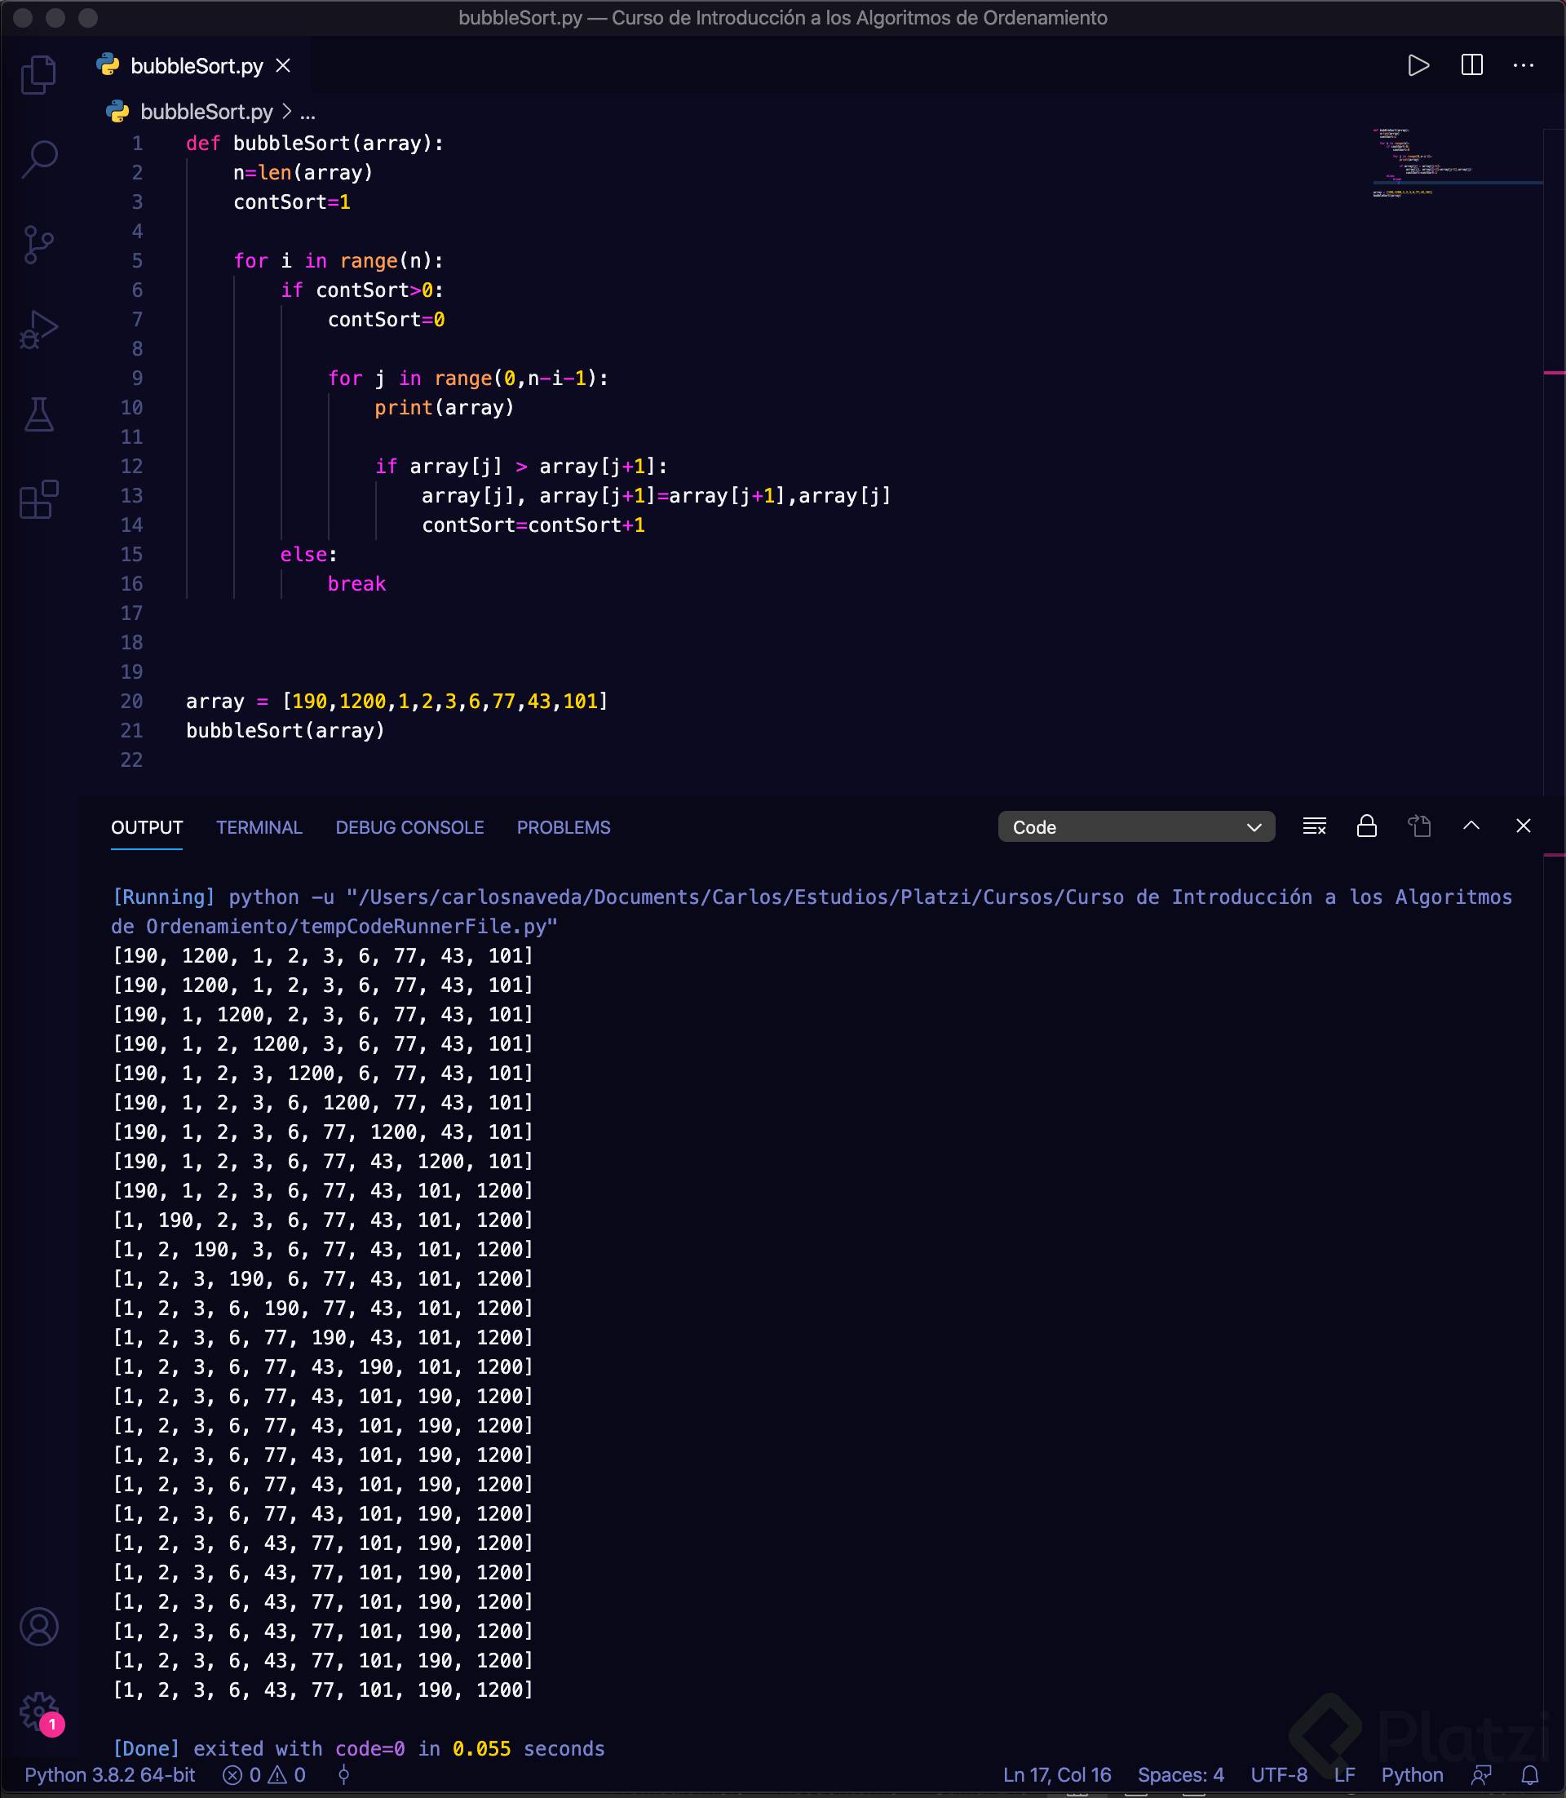Open the Extensions view
1566x1798 pixels.
[x=38, y=499]
